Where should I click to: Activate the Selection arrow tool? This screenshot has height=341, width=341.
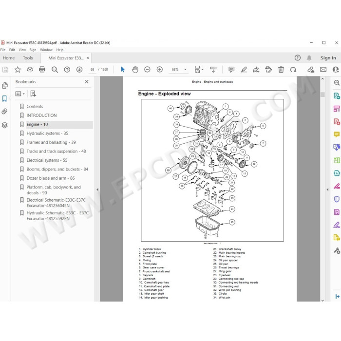(x=123, y=70)
